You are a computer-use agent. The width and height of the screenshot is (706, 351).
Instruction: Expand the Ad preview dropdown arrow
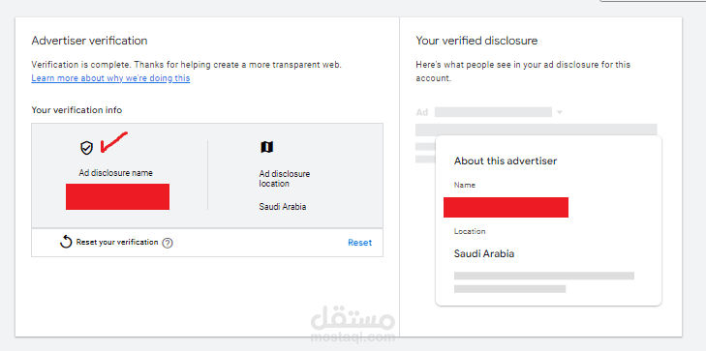coord(560,112)
